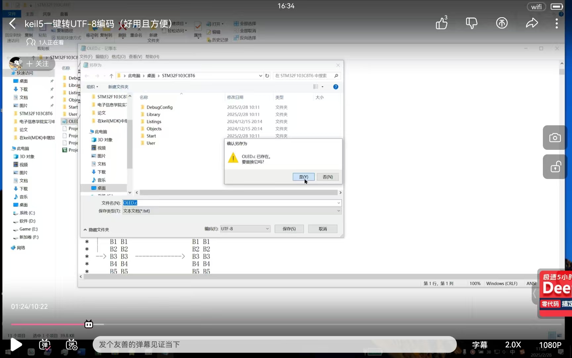Click the Notepad vertical scrollbar up arrow
The height and width of the screenshot is (358, 572).
coord(562,63)
